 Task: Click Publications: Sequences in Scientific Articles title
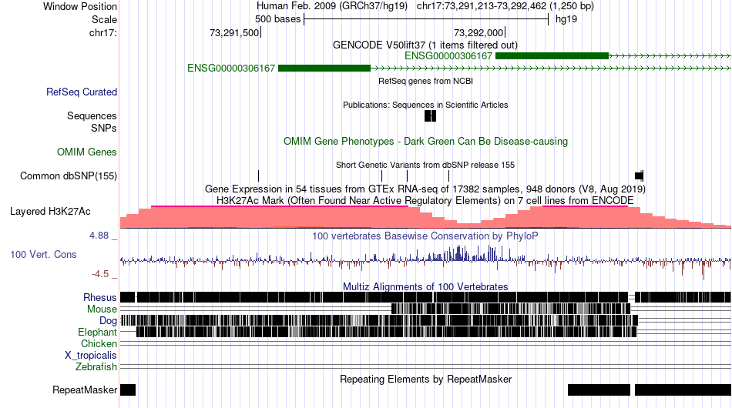tap(425, 105)
